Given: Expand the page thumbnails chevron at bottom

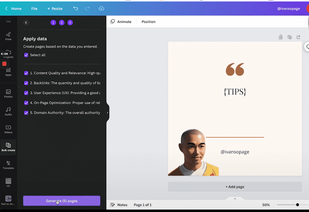Looking at the screenshot, I should [x=235, y=199].
